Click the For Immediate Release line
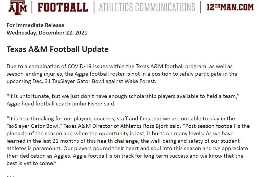The image size is (259, 177). tap(35, 25)
